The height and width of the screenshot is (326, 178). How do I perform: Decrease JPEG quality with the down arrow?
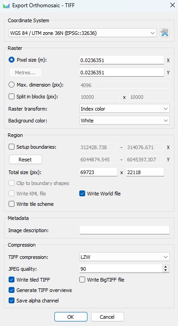click(x=165, y=271)
